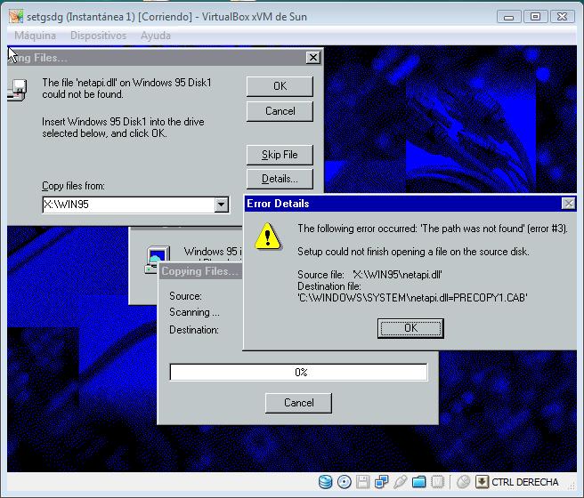Click the virtualization status indicator icon

pos(438,482)
